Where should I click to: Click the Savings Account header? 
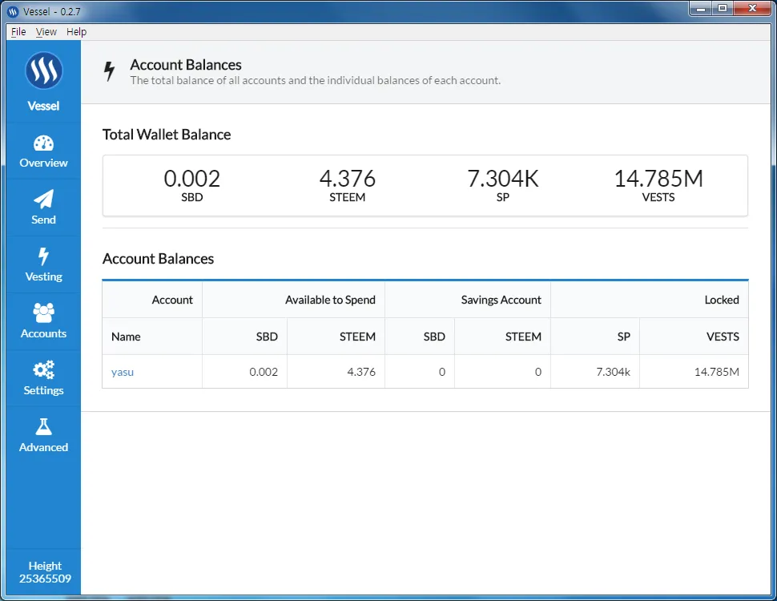point(468,300)
